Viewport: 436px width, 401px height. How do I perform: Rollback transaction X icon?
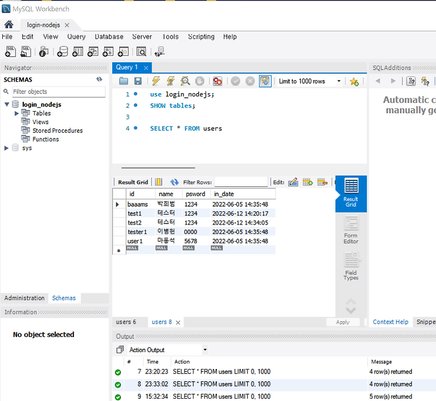[250, 81]
